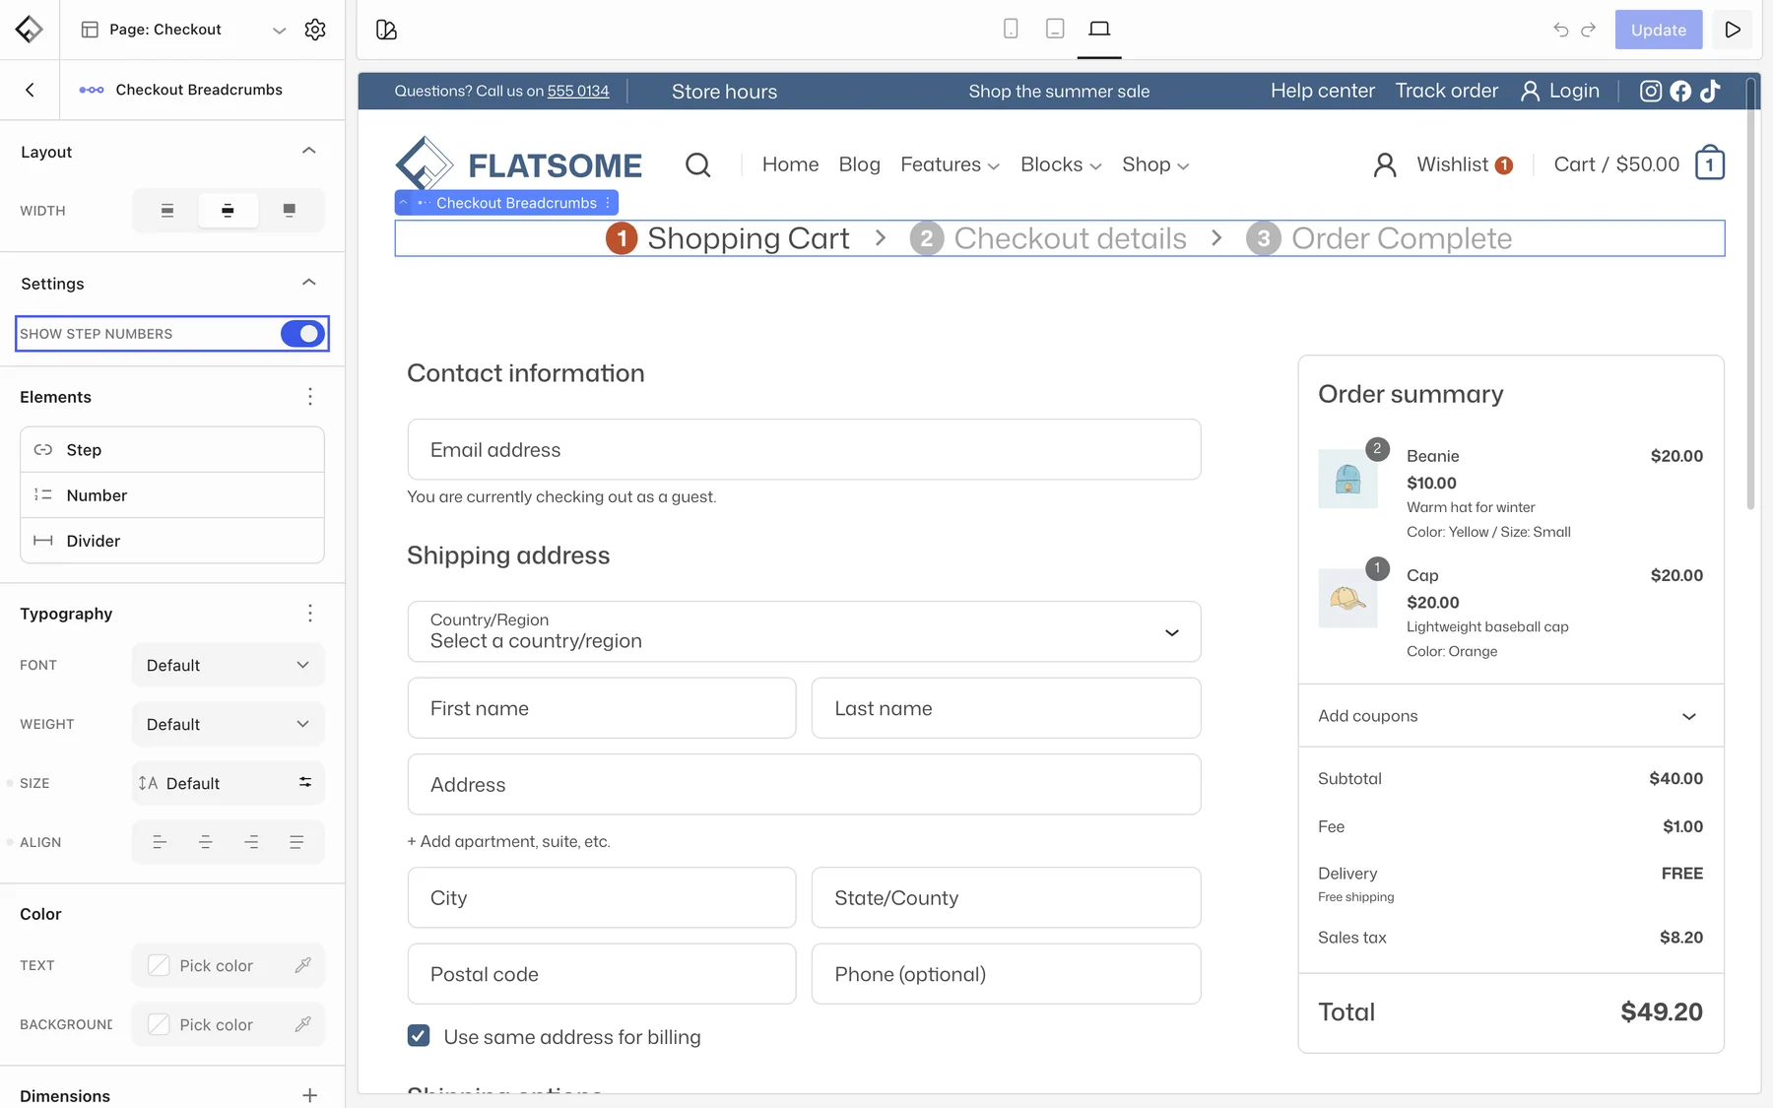1773x1108 pixels.
Task: Click the builder logo icon
Action: pos(30,30)
